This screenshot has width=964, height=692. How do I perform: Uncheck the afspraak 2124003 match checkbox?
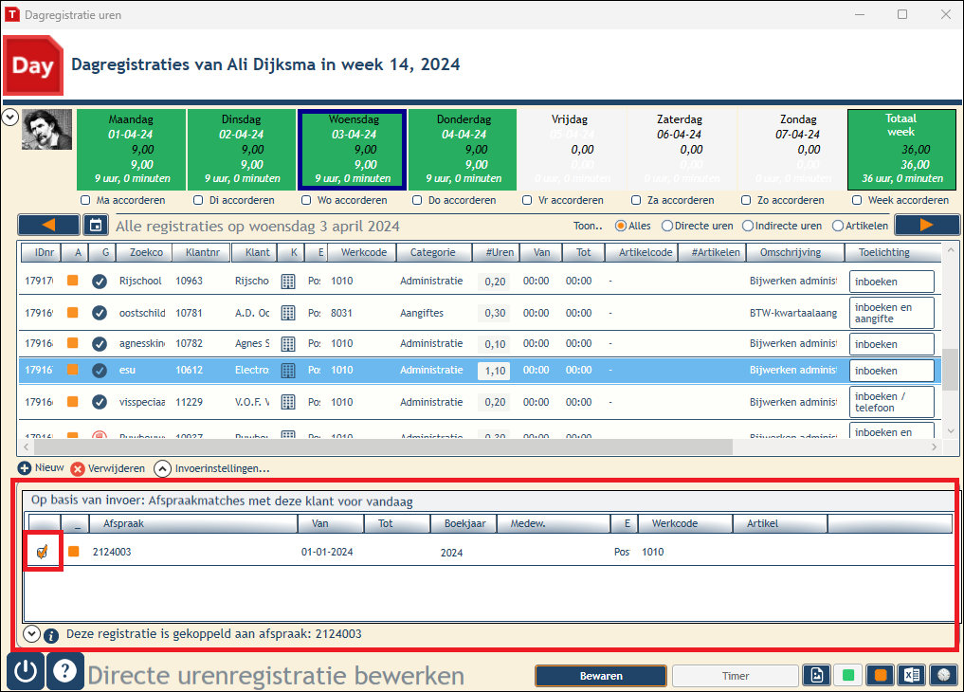(x=43, y=552)
